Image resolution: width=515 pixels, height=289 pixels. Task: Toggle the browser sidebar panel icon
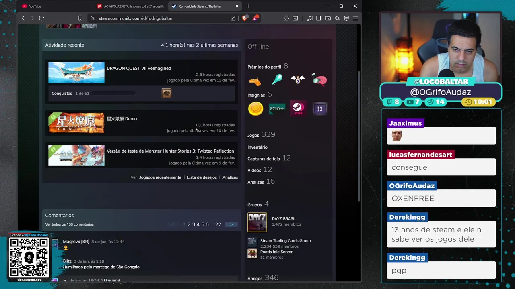click(x=319, y=18)
